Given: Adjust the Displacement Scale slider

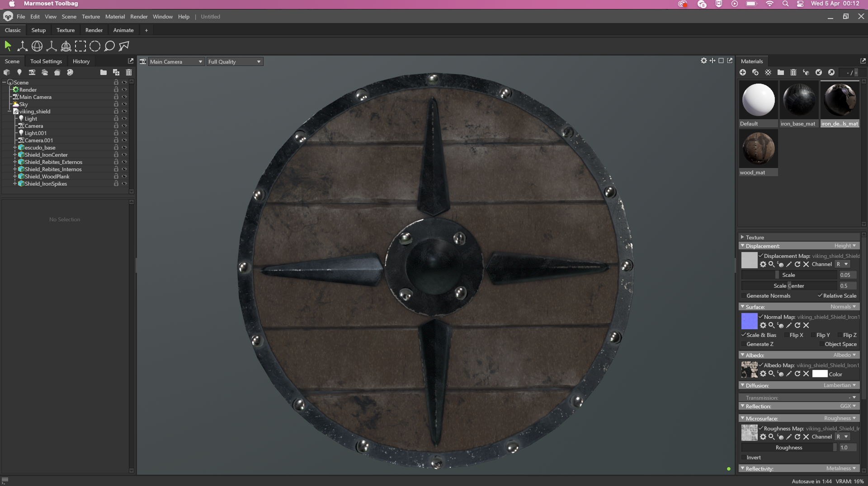Looking at the screenshot, I should (x=789, y=275).
